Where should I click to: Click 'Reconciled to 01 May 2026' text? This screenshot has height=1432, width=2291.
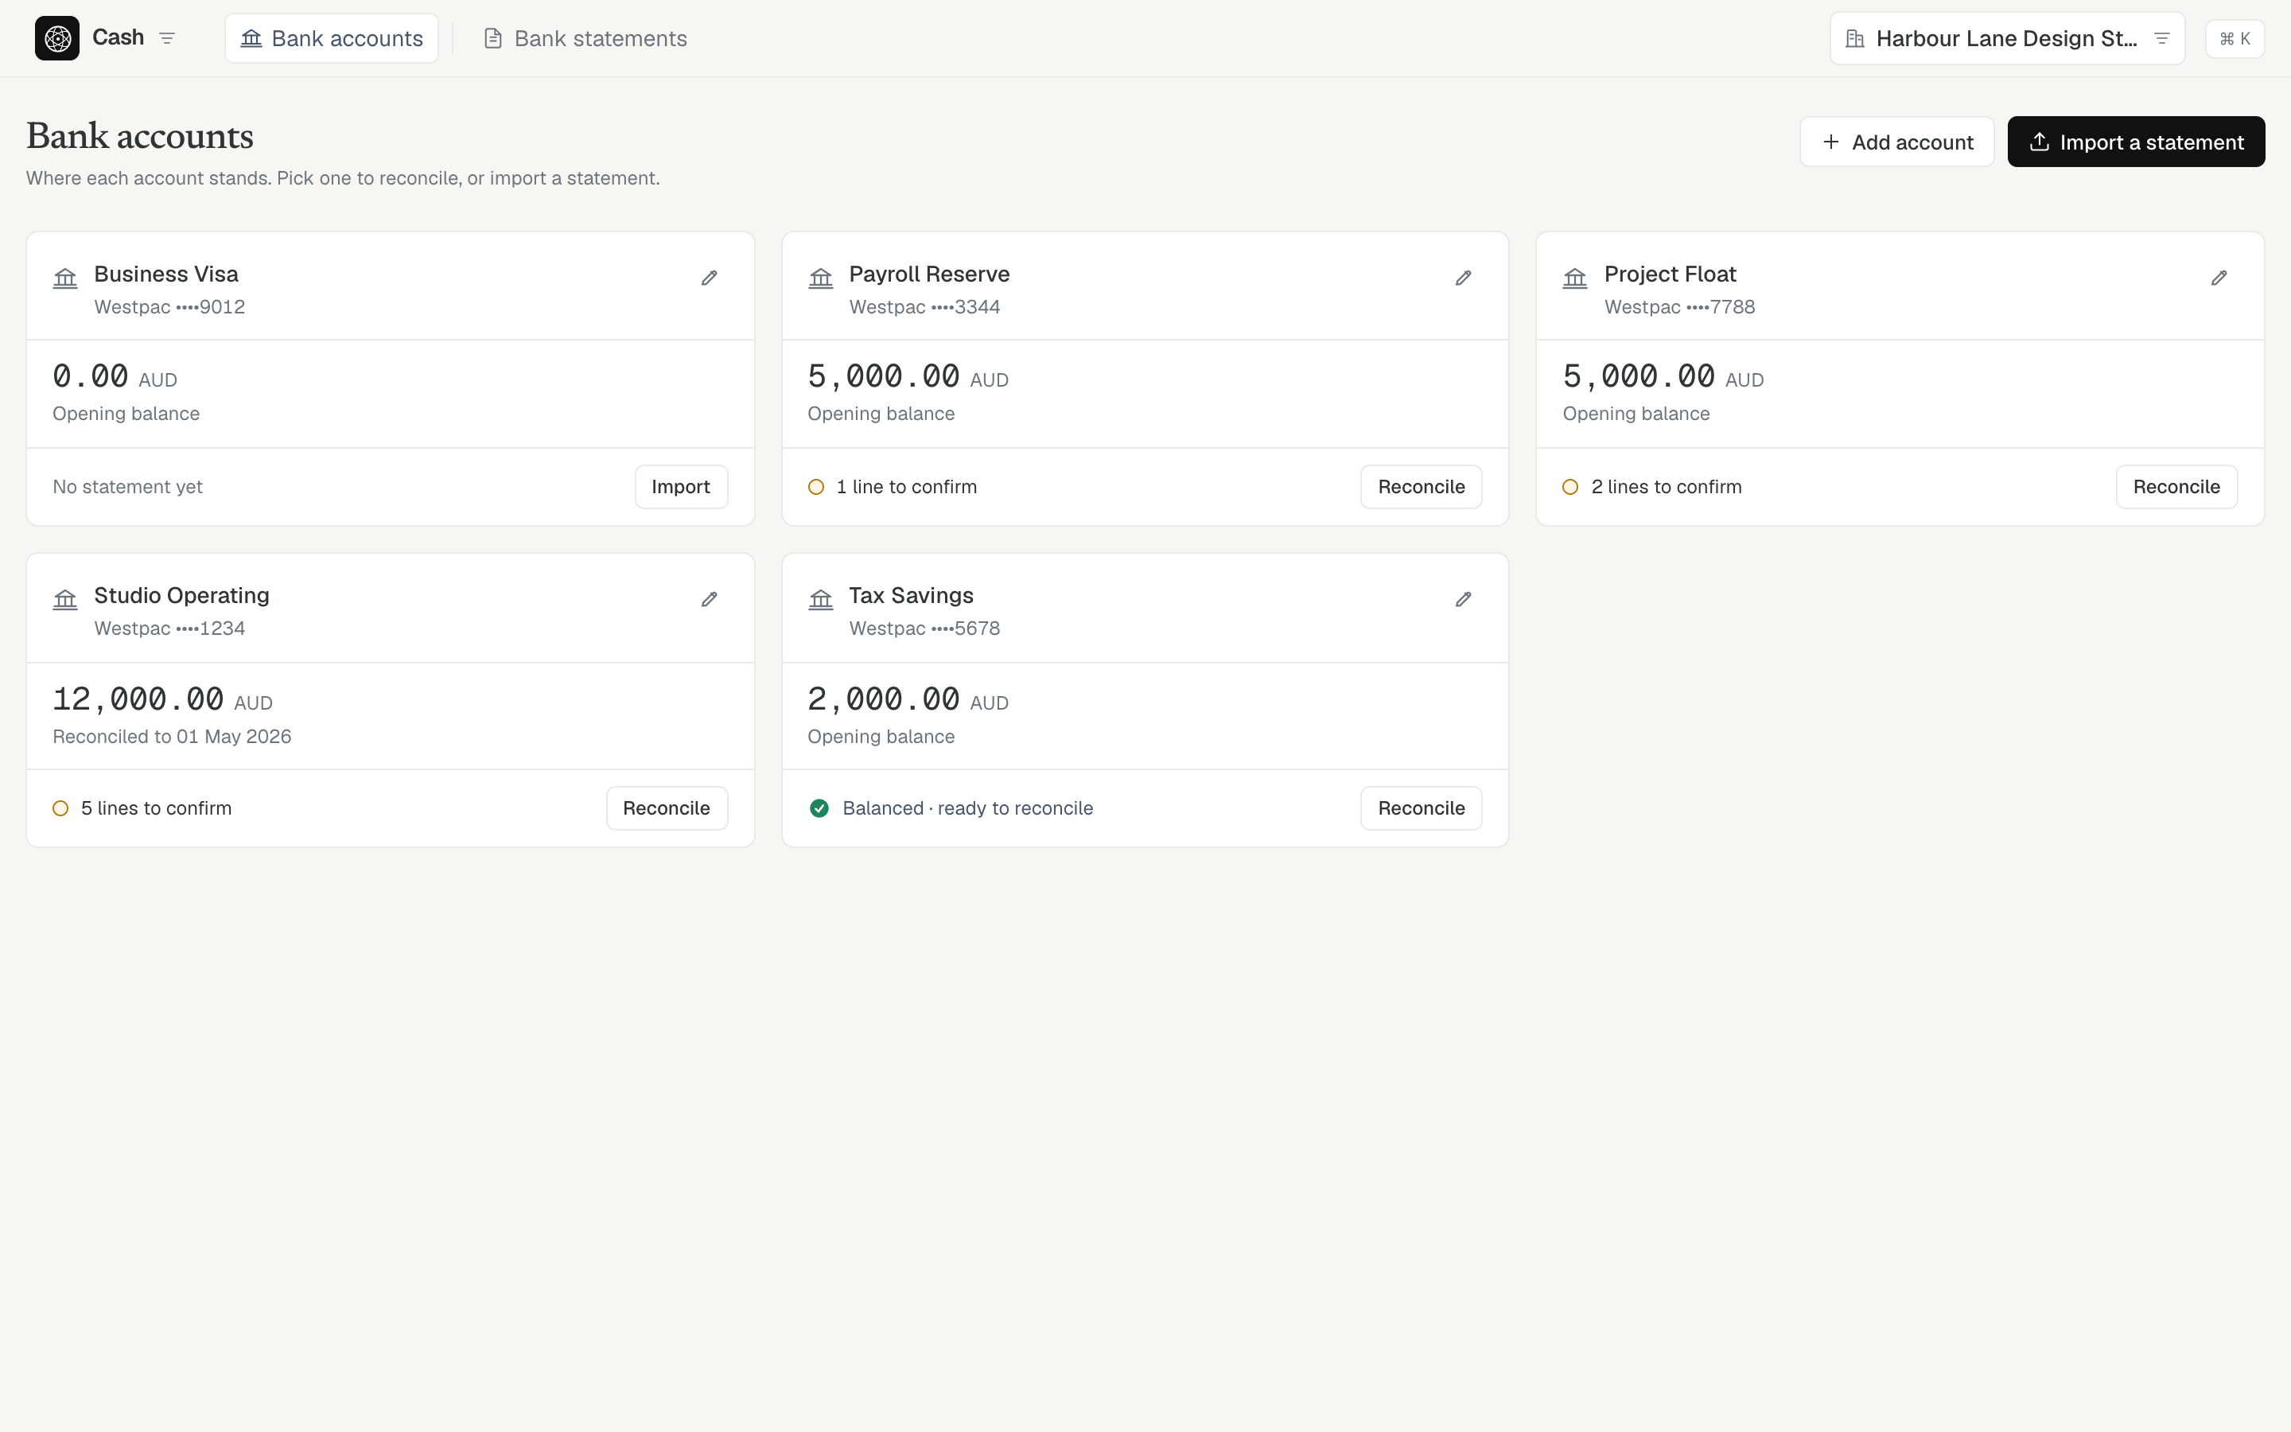pos(173,737)
